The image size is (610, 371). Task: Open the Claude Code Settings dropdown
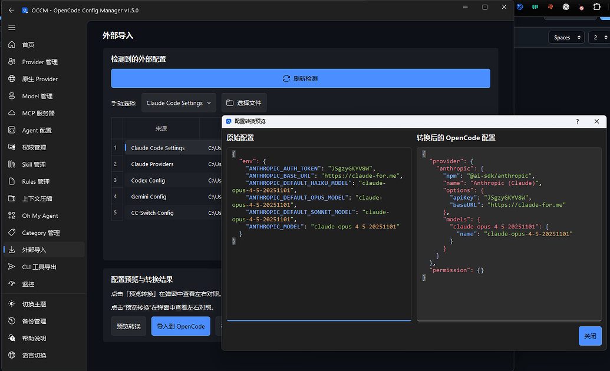point(179,103)
